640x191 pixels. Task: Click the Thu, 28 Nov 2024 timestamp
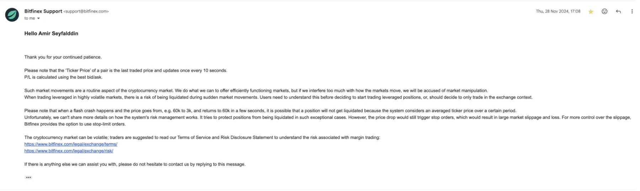pyautogui.click(x=558, y=11)
